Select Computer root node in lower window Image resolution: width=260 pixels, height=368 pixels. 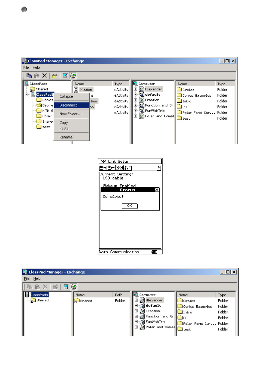[147, 295]
